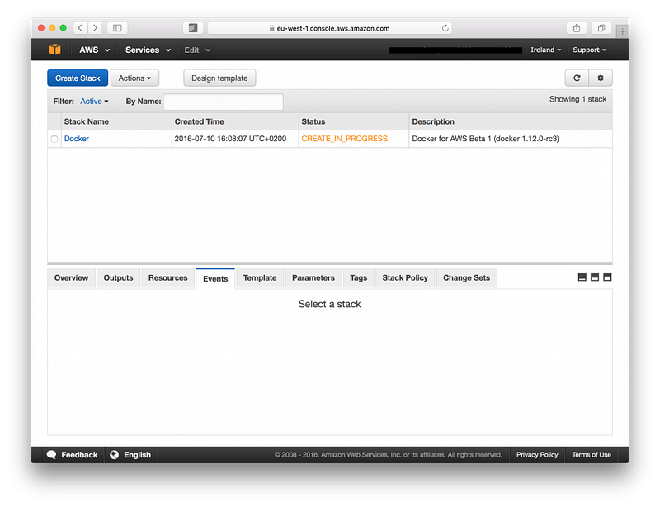Screen dimensions: 660x507
Task: Change the Active filter dropdown
Action: (94, 101)
